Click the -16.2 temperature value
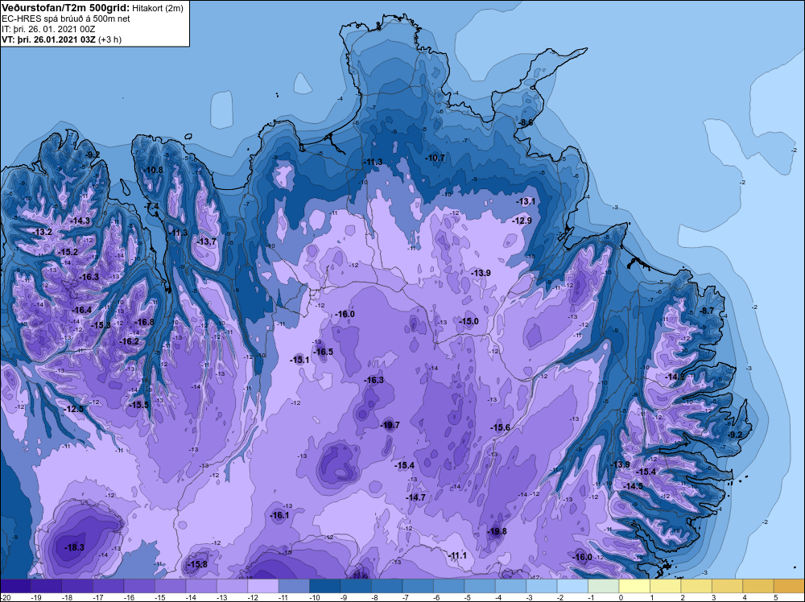The height and width of the screenshot is (602, 805). coord(129,341)
